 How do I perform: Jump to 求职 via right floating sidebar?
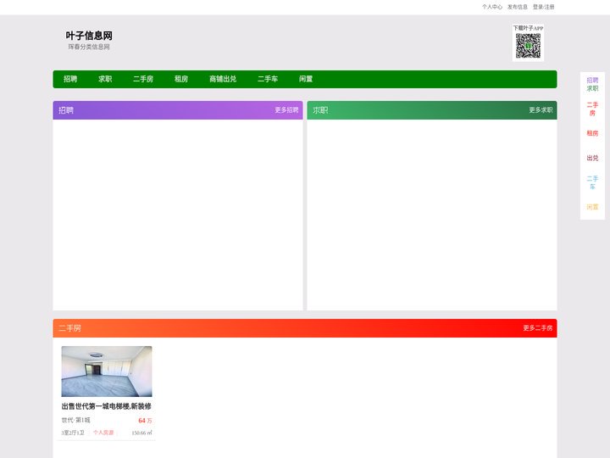[592, 88]
